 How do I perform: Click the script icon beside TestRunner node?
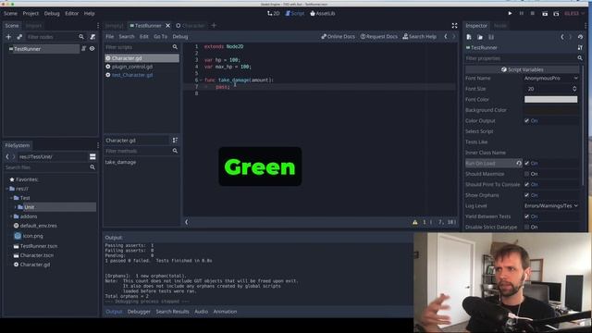[x=84, y=49]
